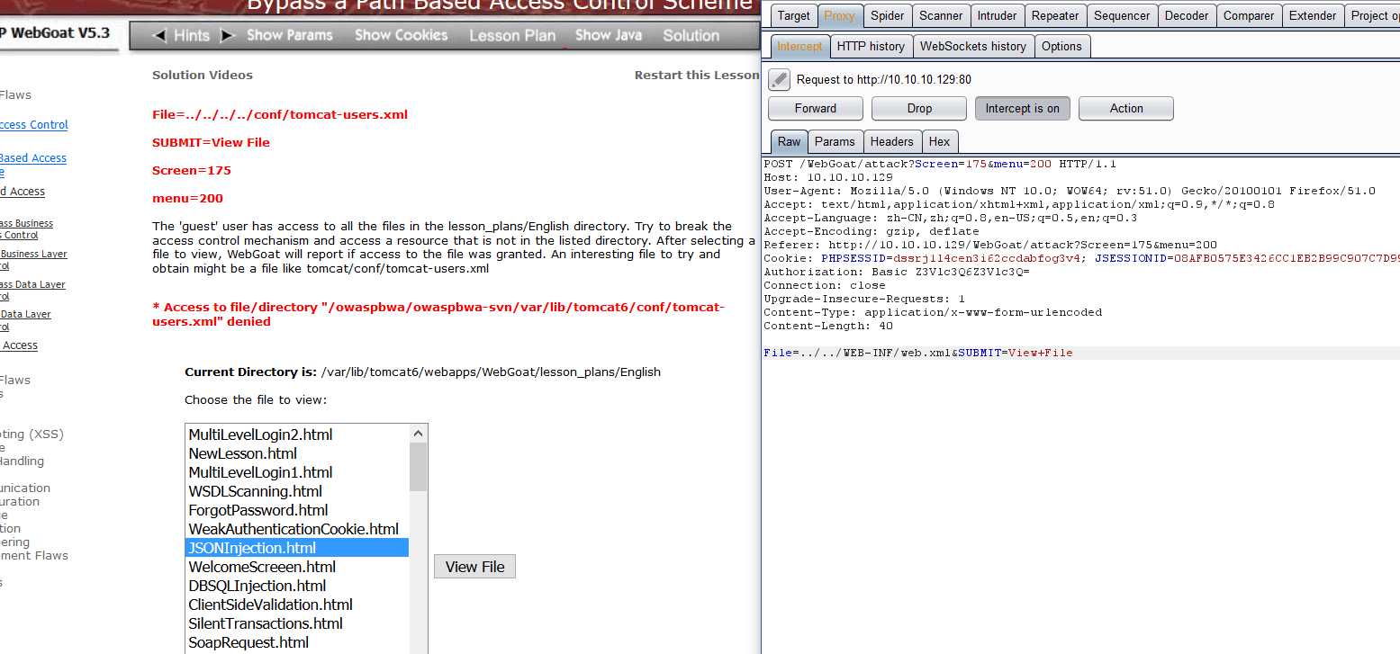Click the Hints label in WebGoat
The width and height of the screenshot is (1400, 654).
[192, 36]
